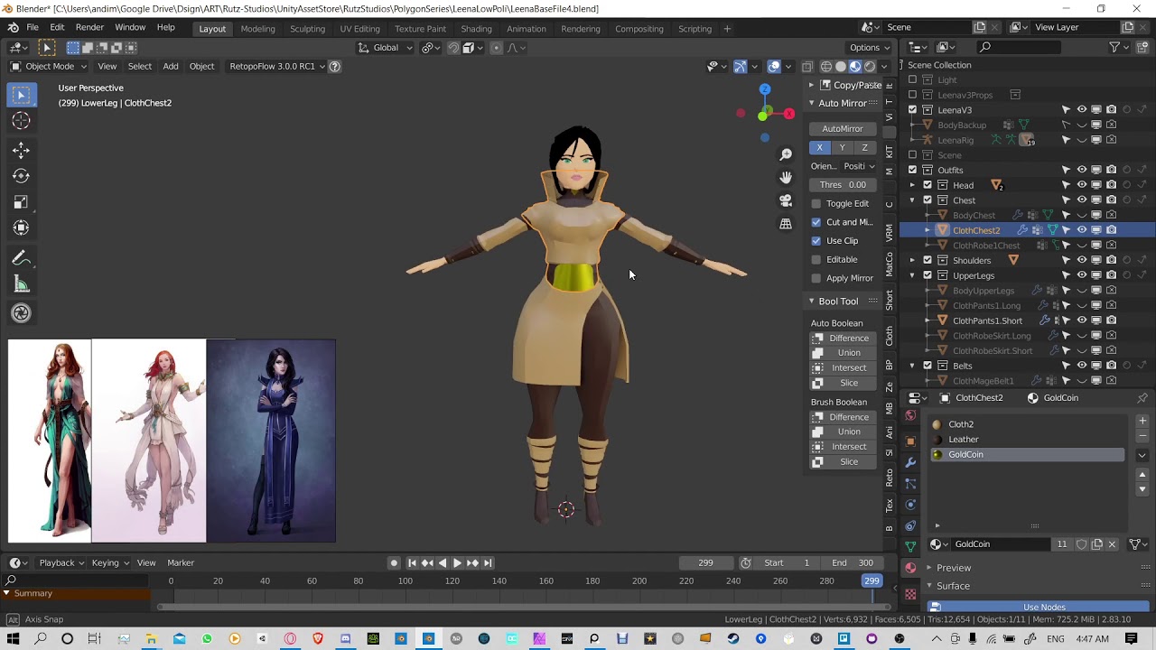Open the Render menu

click(89, 28)
